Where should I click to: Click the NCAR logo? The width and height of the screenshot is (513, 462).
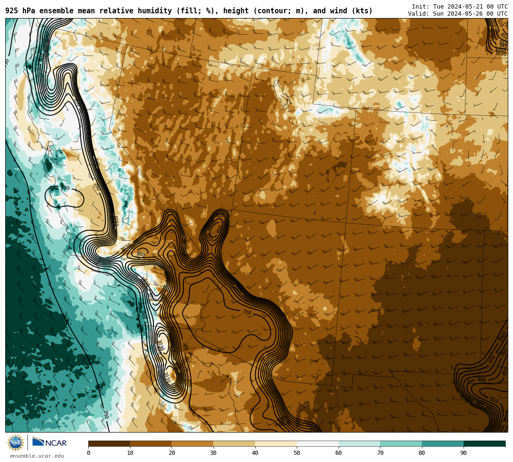point(49,442)
